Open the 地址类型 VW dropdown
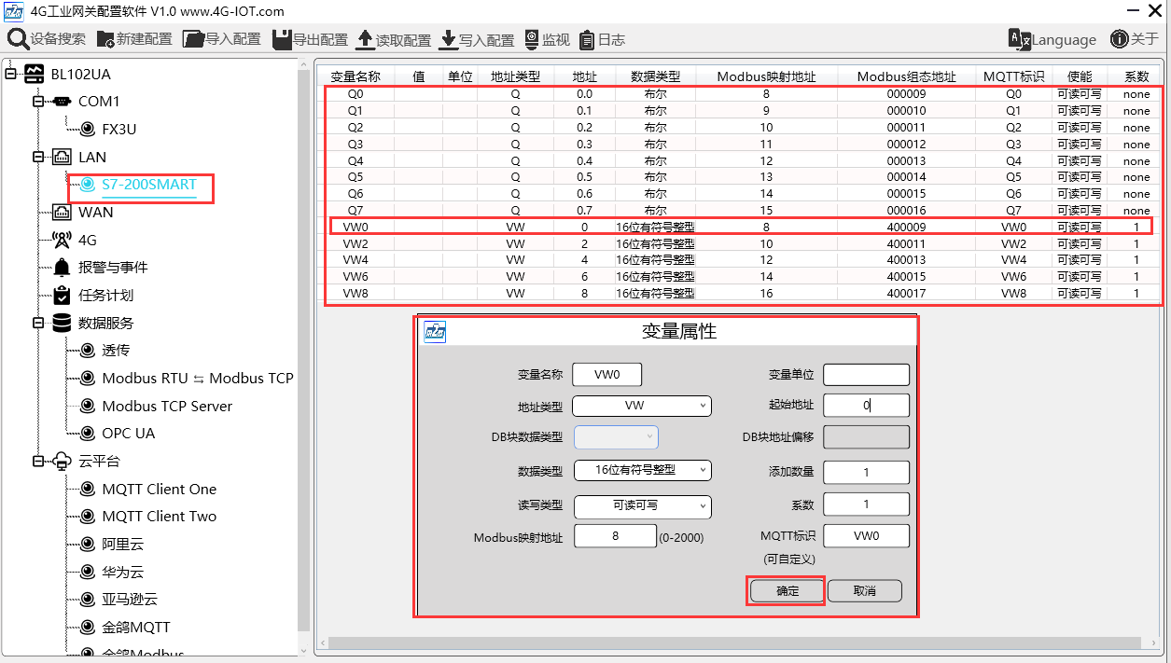This screenshot has height=663, width=1171. 642,406
